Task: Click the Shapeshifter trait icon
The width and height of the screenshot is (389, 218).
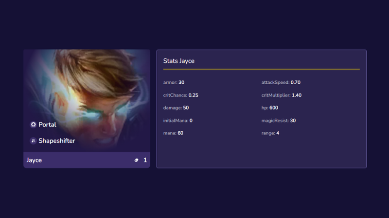Action: [33, 140]
